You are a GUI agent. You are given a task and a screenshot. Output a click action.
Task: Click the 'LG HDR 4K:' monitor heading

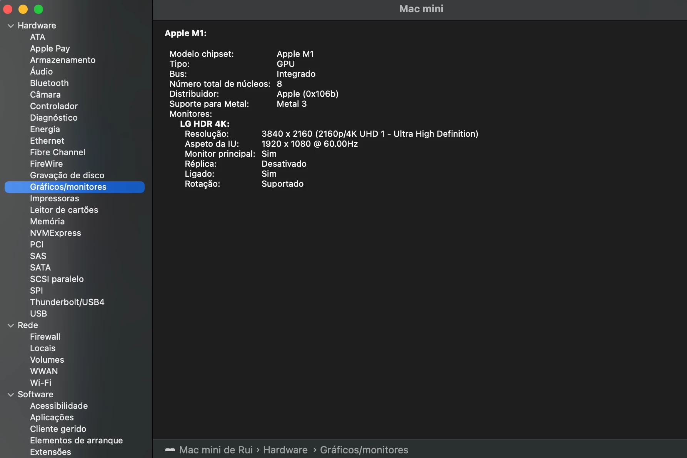pos(205,124)
